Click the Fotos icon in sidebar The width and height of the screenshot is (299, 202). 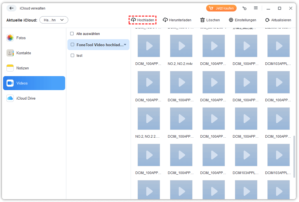(10, 38)
